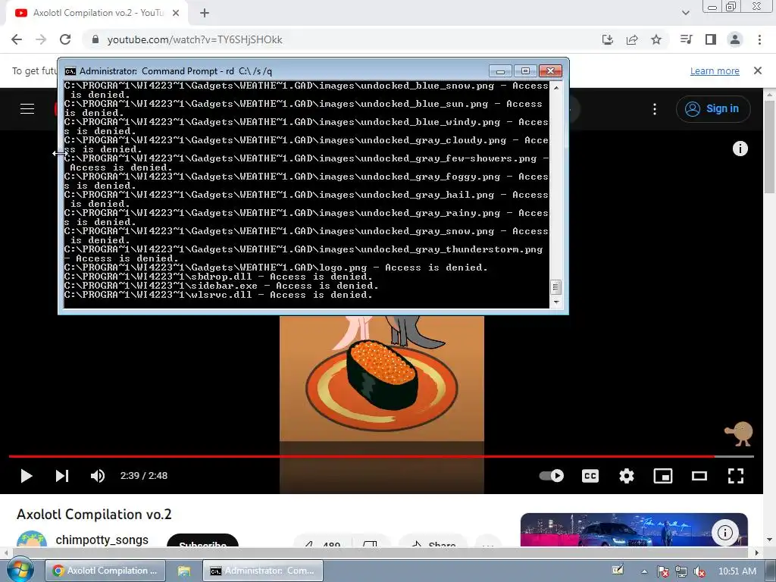This screenshot has width=776, height=582.
Task: Click the Chrome forward arrow
Action: click(41, 39)
